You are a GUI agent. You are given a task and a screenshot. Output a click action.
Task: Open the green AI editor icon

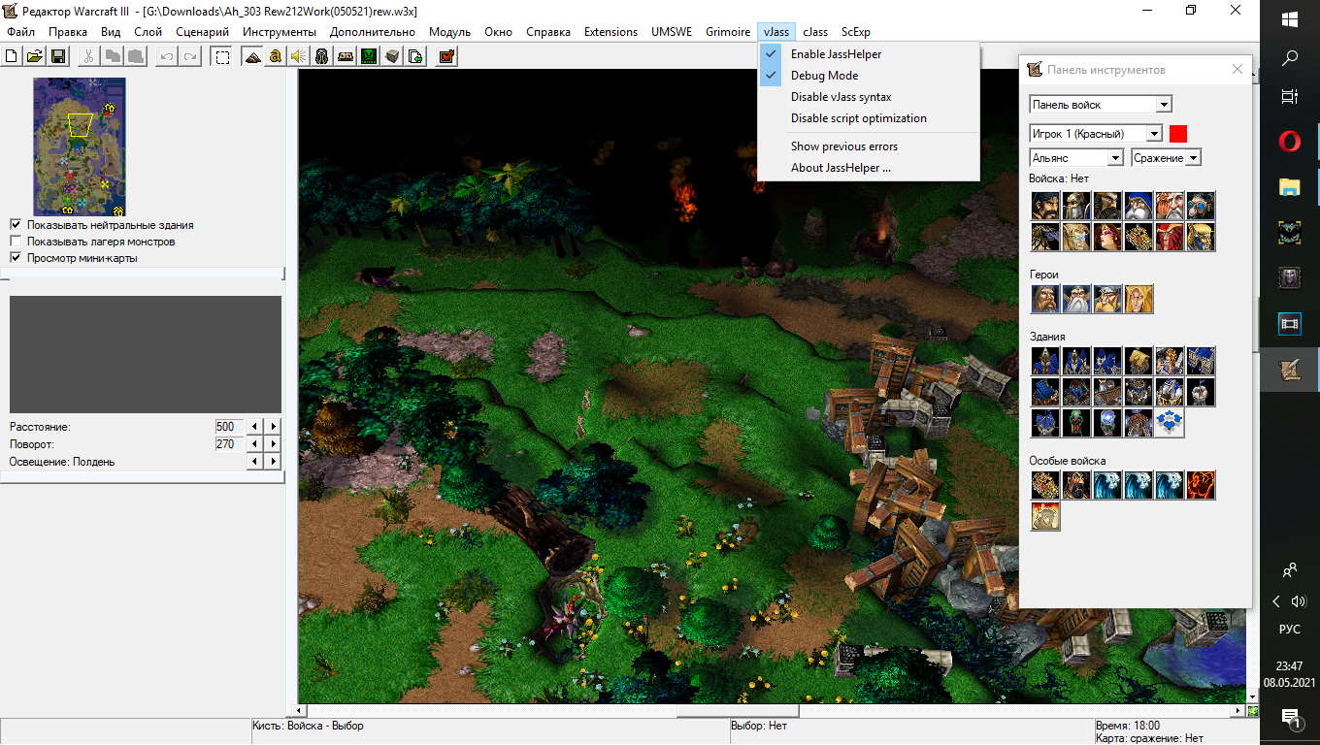(369, 56)
